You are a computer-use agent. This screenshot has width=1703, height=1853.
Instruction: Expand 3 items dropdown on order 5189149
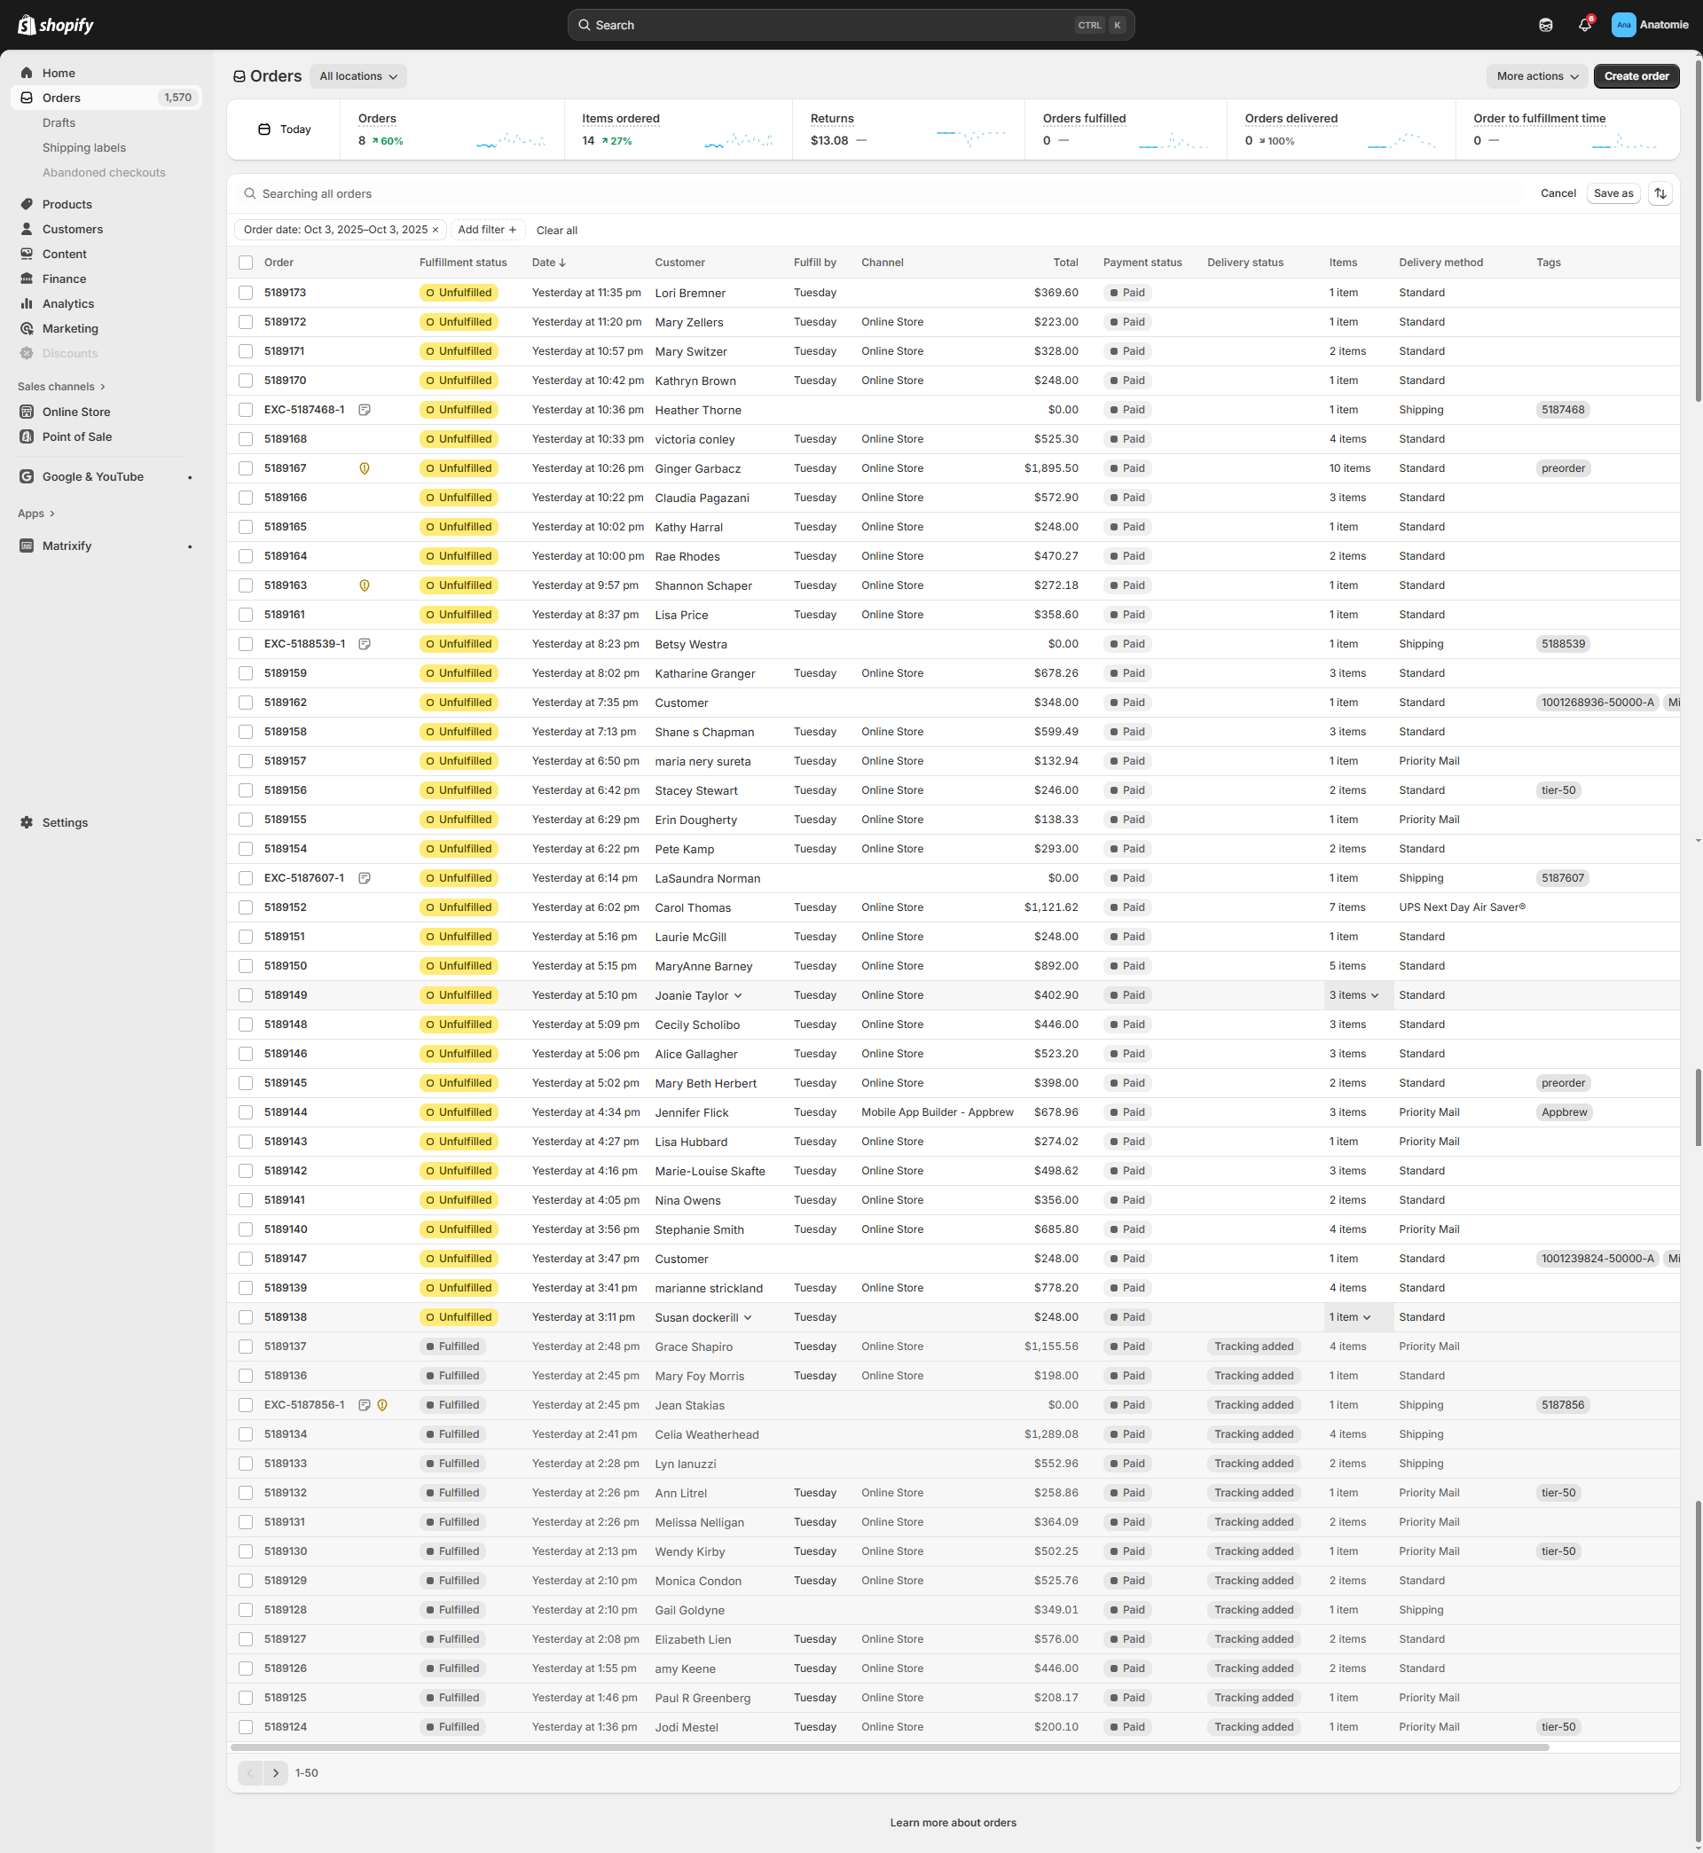pos(1354,995)
